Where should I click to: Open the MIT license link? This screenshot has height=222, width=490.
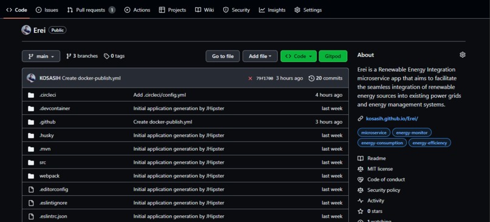tap(375, 169)
